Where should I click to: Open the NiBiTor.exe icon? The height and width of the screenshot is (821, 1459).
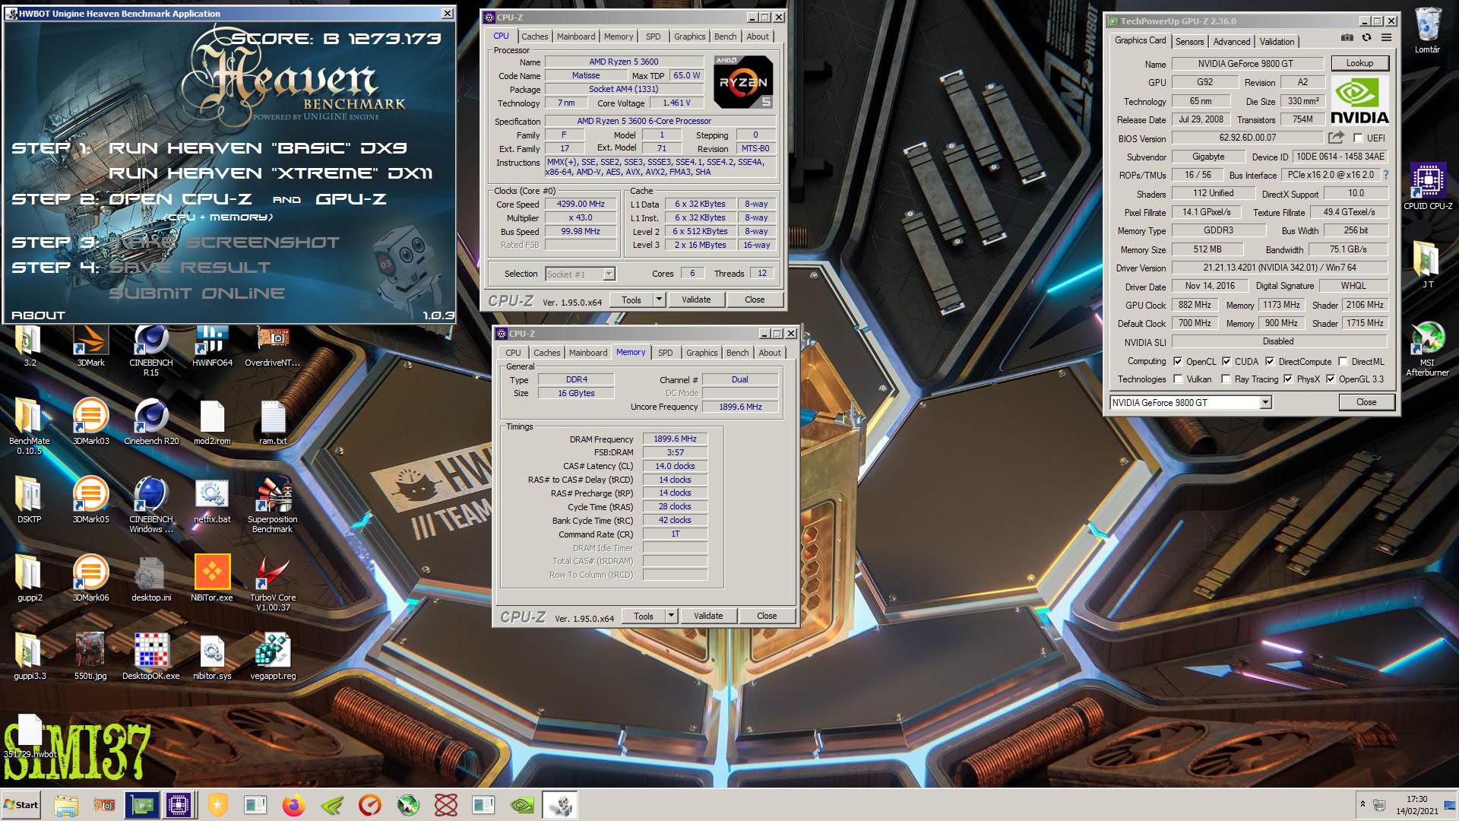click(212, 578)
